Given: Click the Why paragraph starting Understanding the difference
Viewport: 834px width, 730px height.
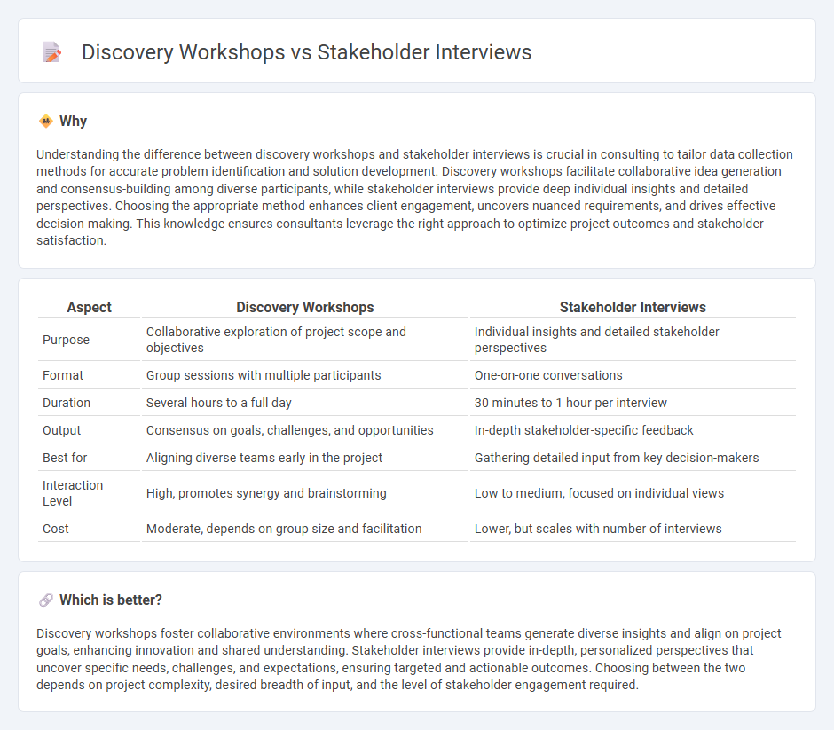Looking at the screenshot, I should (415, 197).
